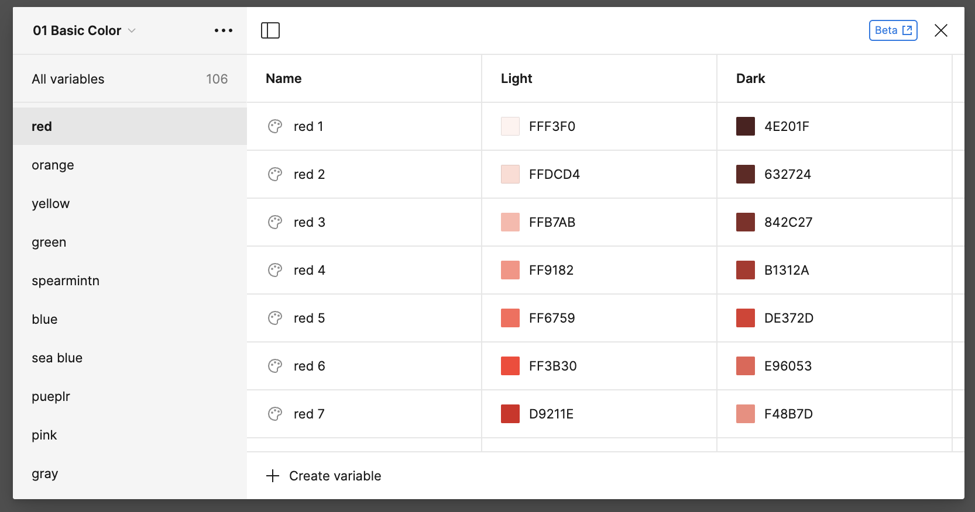Click the Light swatch for red 6
This screenshot has height=512, width=975.
point(510,366)
